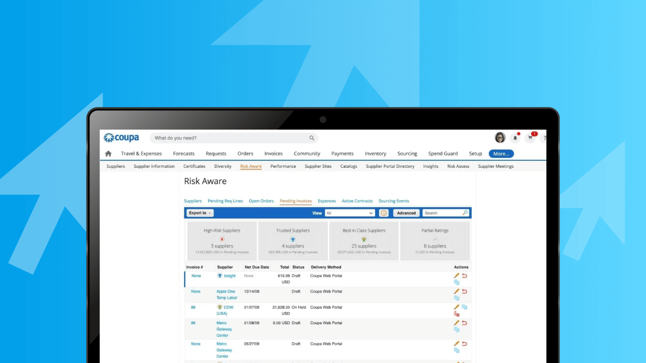Open the Trusted Suppliers tile
Screen dimensions: 646x363
tap(293, 241)
